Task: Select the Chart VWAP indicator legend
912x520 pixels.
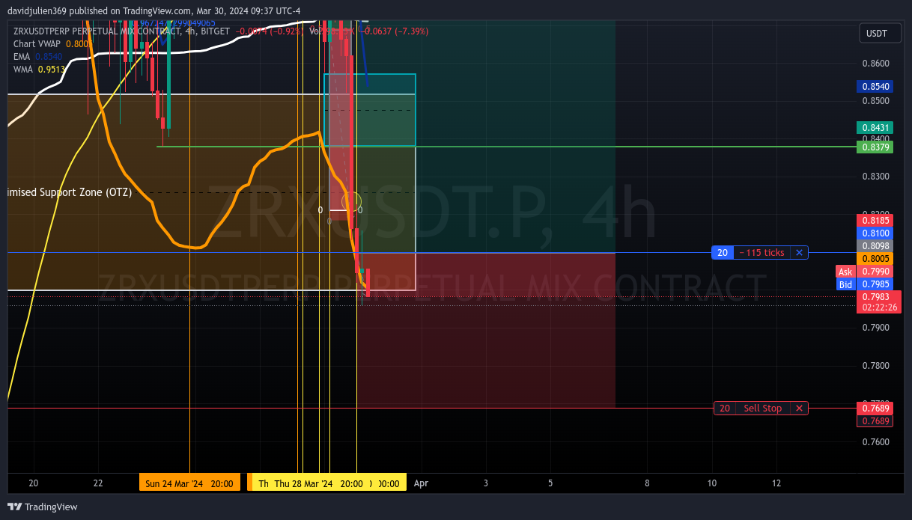Action: (52, 44)
